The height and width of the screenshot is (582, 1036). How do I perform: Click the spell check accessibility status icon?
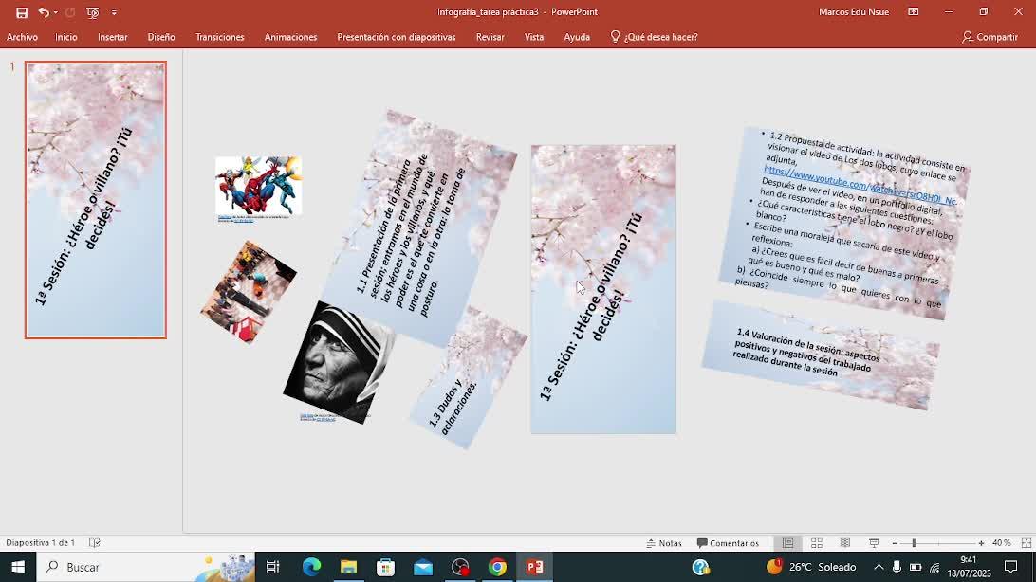point(95,543)
